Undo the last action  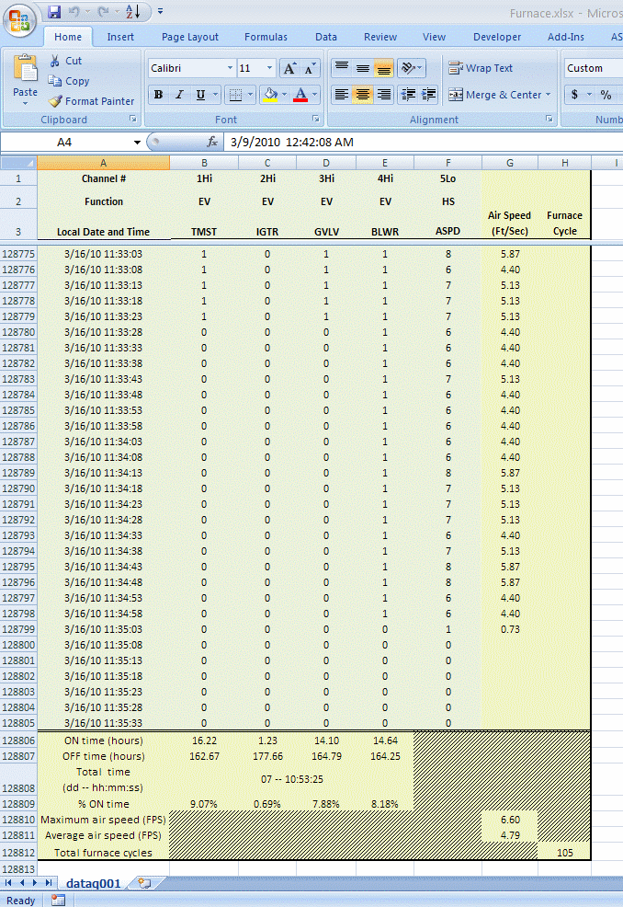coord(74,12)
